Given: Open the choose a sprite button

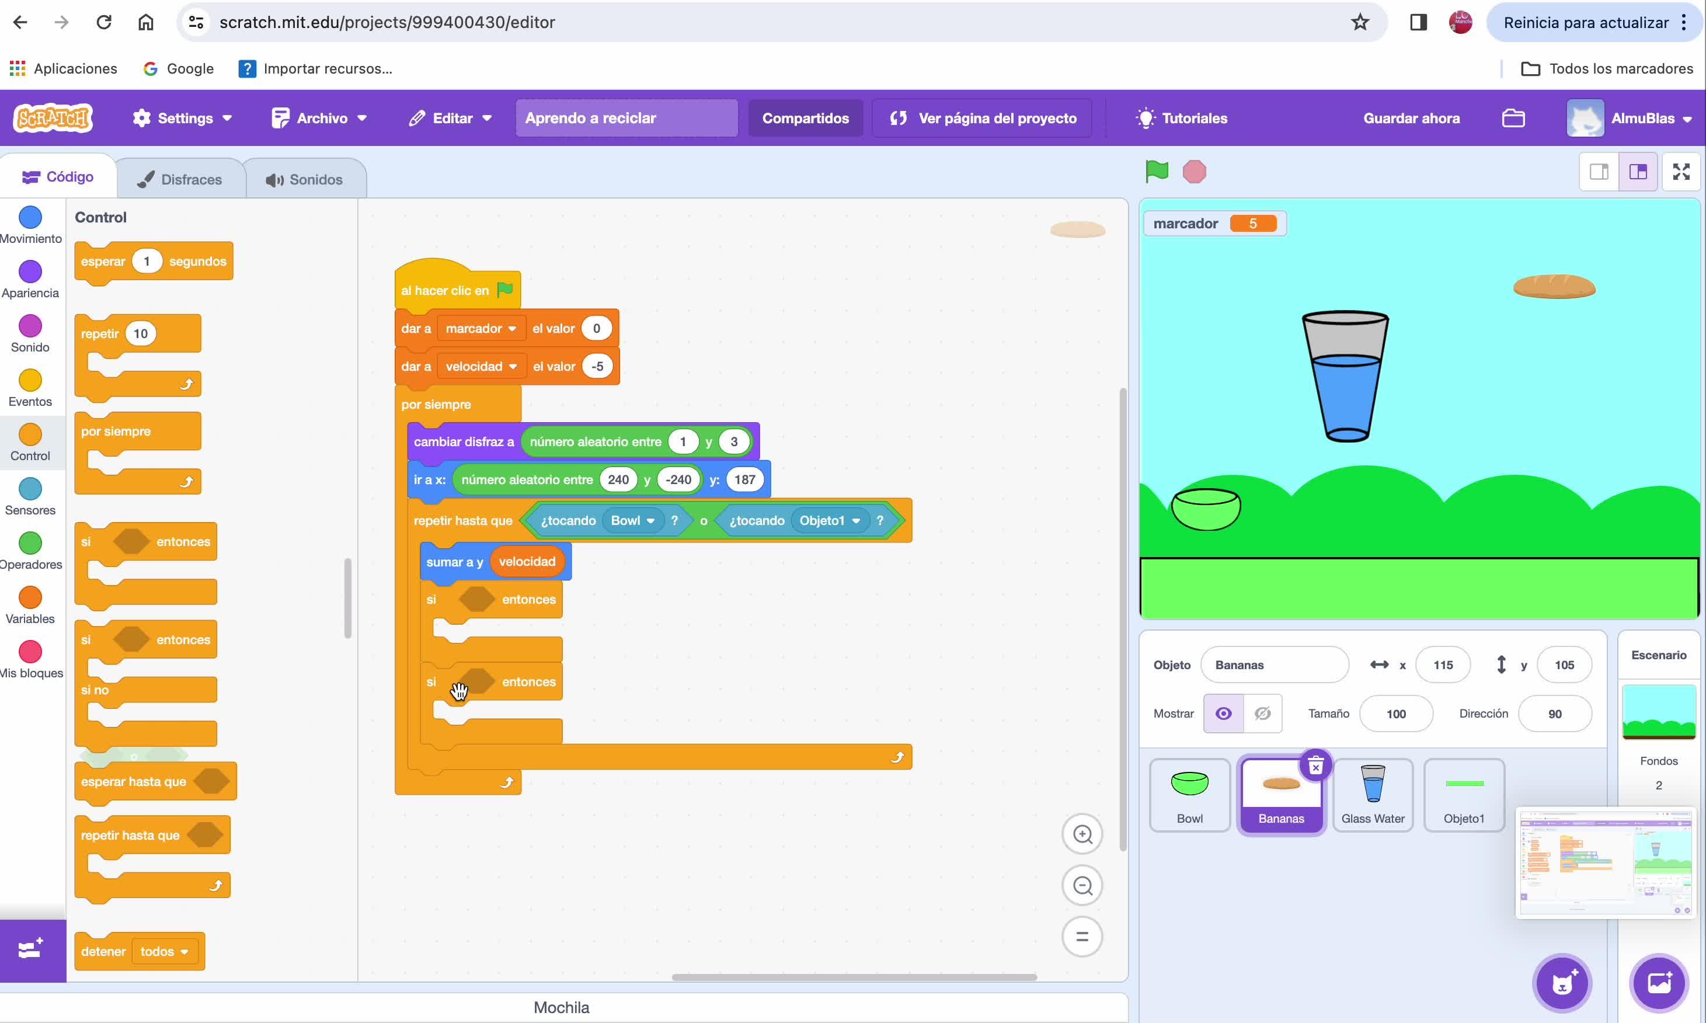Looking at the screenshot, I should pos(1562,983).
